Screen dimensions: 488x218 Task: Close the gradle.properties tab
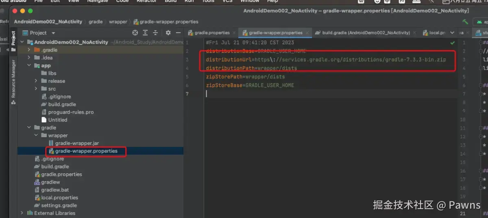pos(234,33)
